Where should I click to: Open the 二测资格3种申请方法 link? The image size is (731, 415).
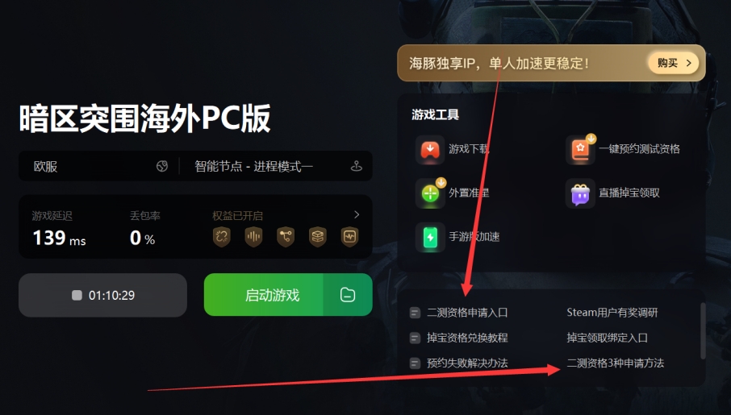(x=616, y=363)
